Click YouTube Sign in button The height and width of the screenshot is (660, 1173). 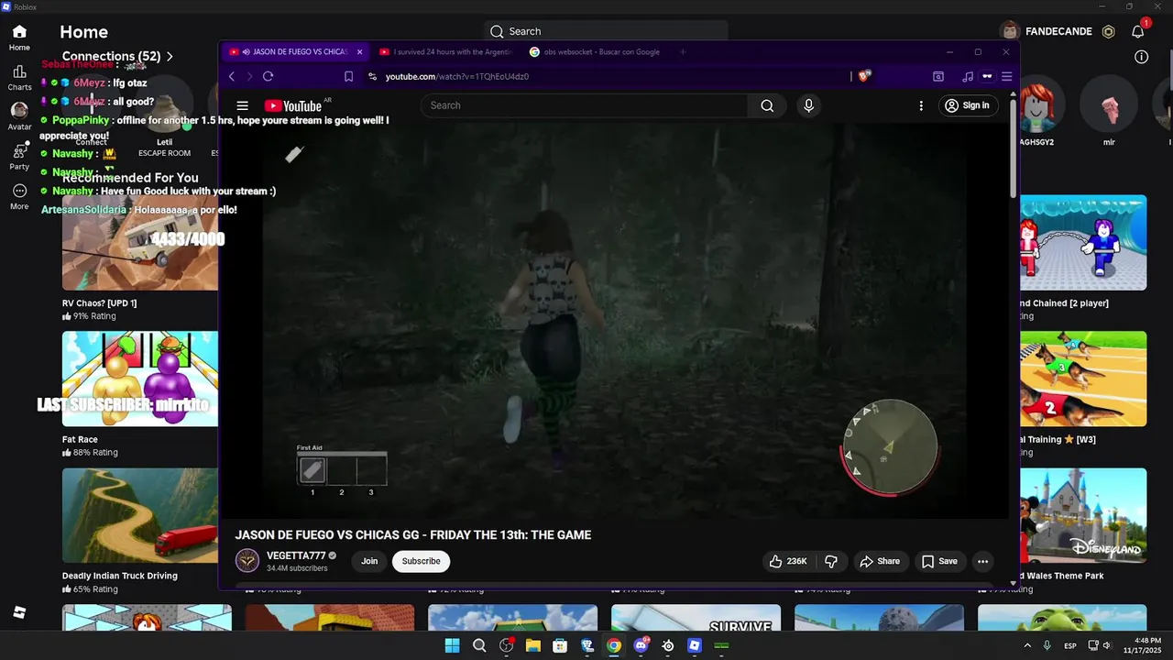(968, 105)
